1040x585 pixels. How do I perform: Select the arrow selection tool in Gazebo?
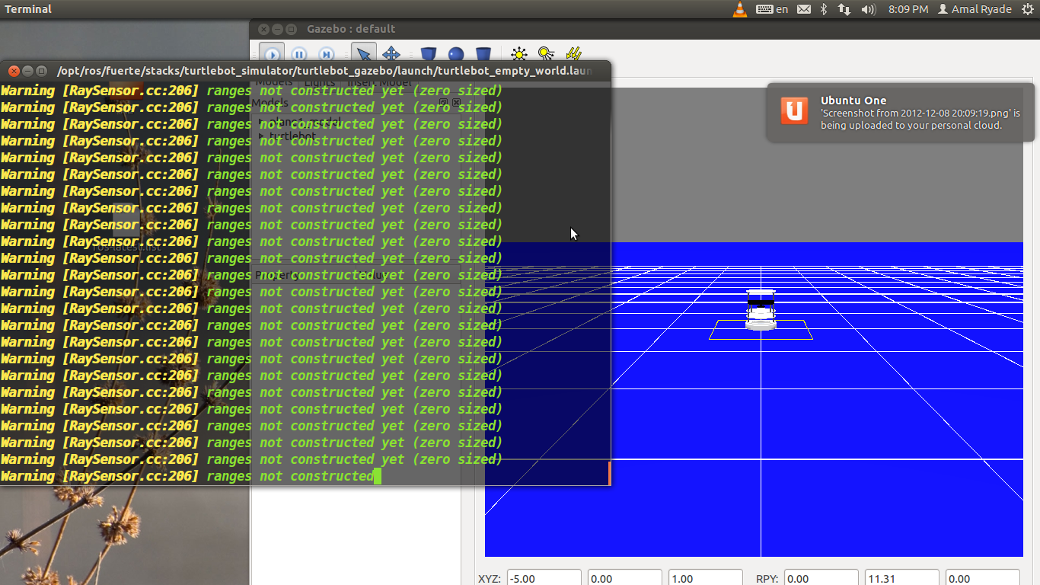364,54
